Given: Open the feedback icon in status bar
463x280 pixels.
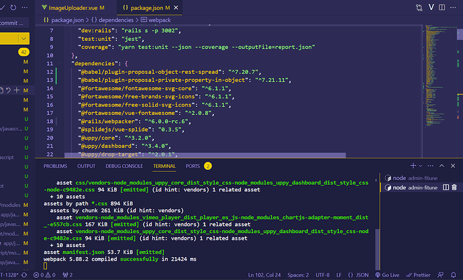Looking at the screenshot, I should [440, 275].
